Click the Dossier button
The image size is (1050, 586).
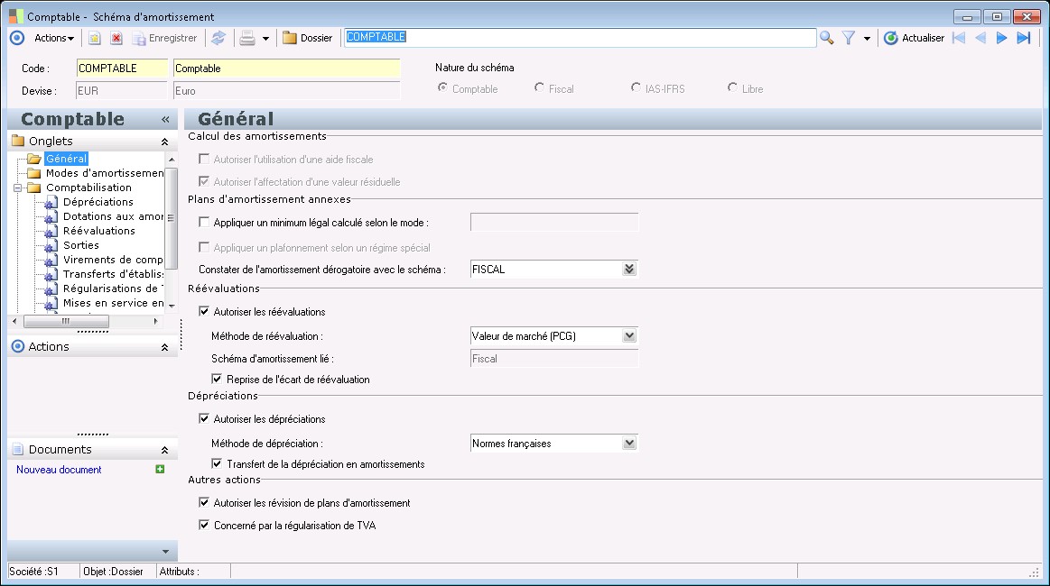tap(307, 38)
